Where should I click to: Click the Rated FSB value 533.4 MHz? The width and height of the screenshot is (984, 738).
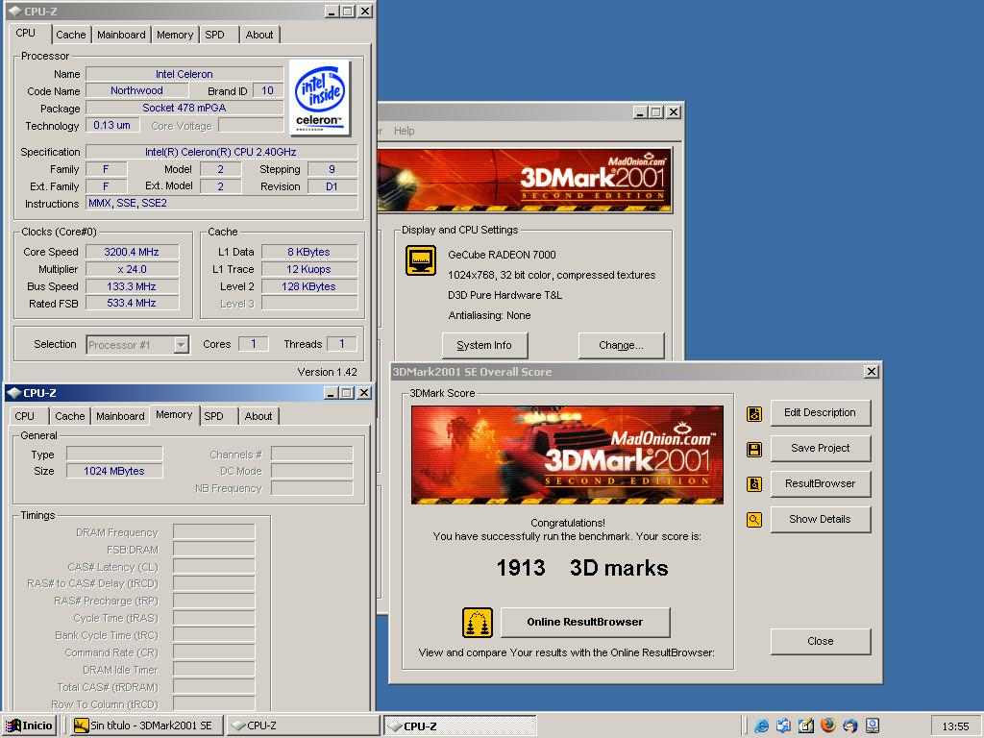click(x=132, y=303)
